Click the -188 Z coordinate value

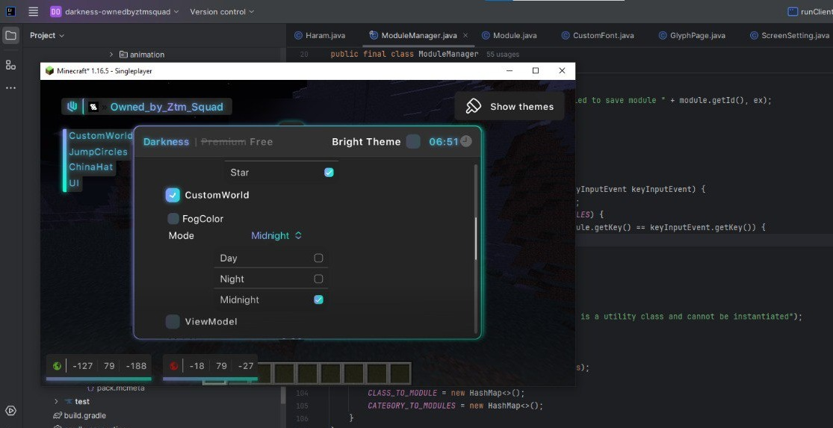[136, 366]
